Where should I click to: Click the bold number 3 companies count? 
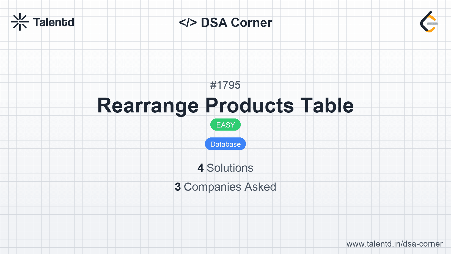point(178,187)
